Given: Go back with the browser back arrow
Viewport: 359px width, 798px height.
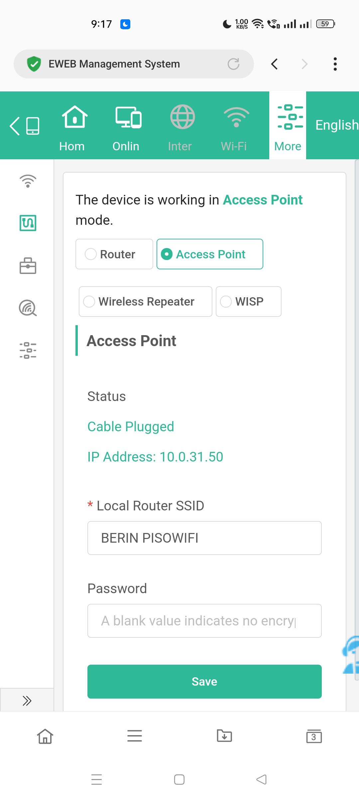Looking at the screenshot, I should 274,64.
